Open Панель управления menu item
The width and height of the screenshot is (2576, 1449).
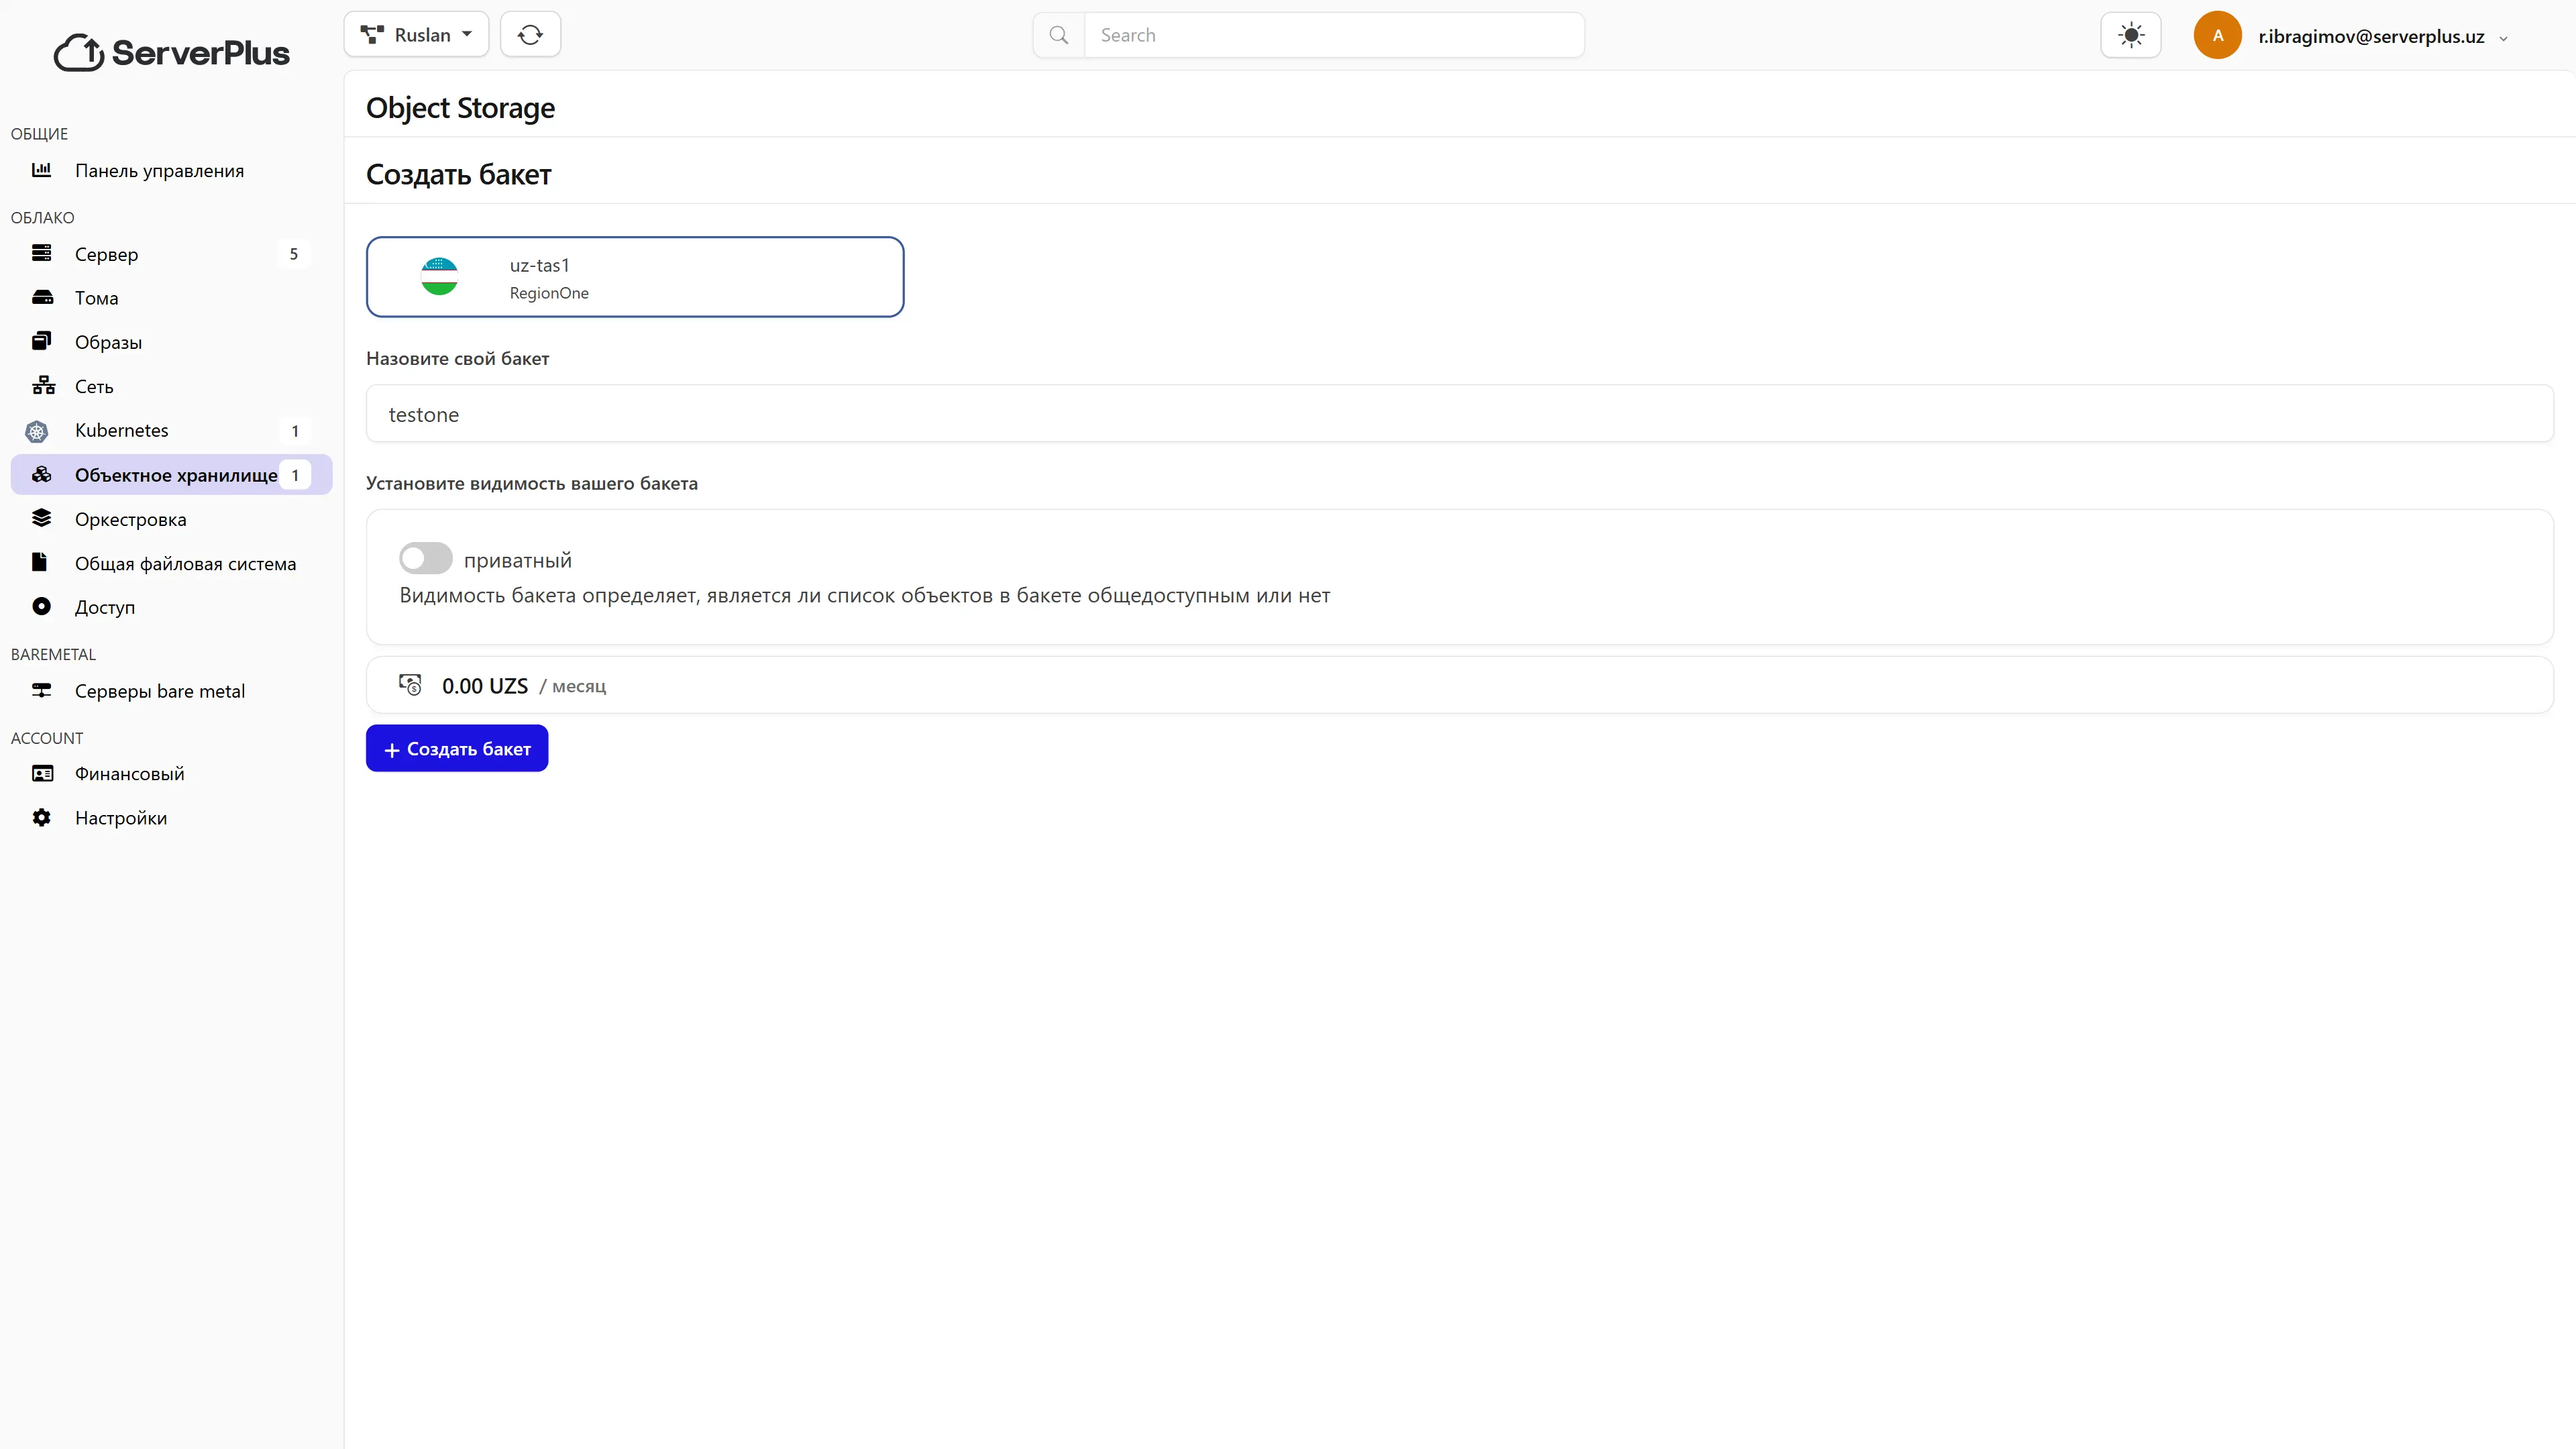159,171
